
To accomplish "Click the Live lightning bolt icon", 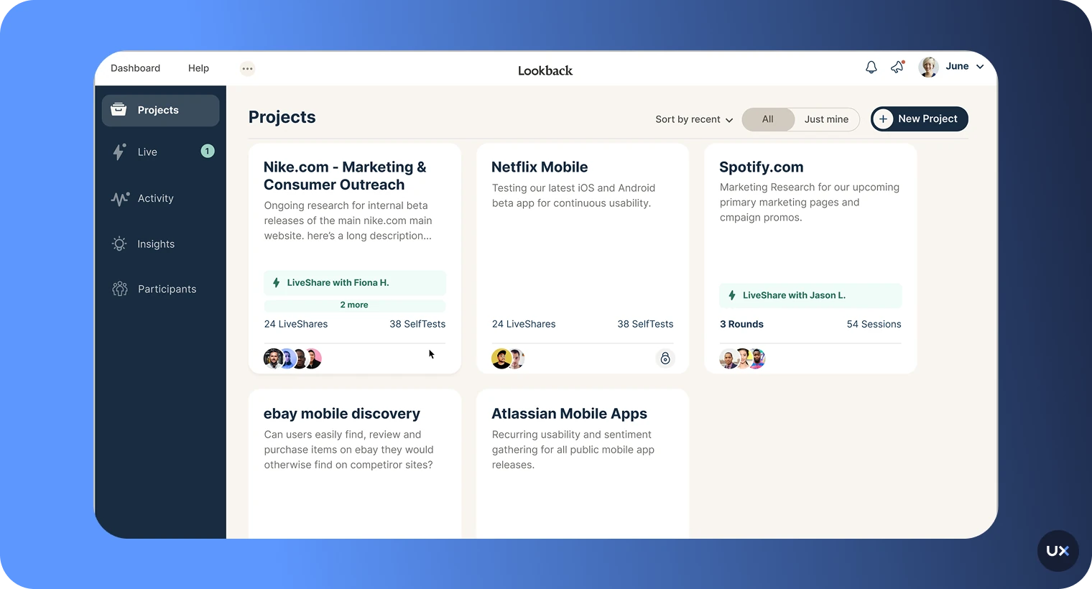I will pos(119,152).
